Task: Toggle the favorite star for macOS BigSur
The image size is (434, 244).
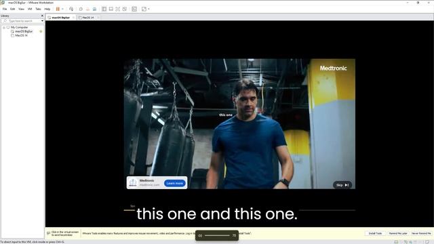Action: pos(41,32)
